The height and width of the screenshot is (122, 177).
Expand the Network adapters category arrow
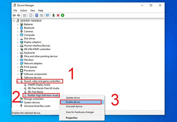pyautogui.click(x=18, y=64)
